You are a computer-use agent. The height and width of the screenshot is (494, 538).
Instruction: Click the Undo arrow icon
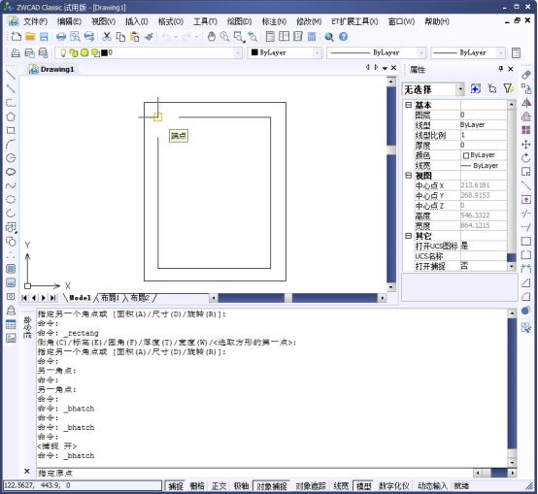(166, 36)
